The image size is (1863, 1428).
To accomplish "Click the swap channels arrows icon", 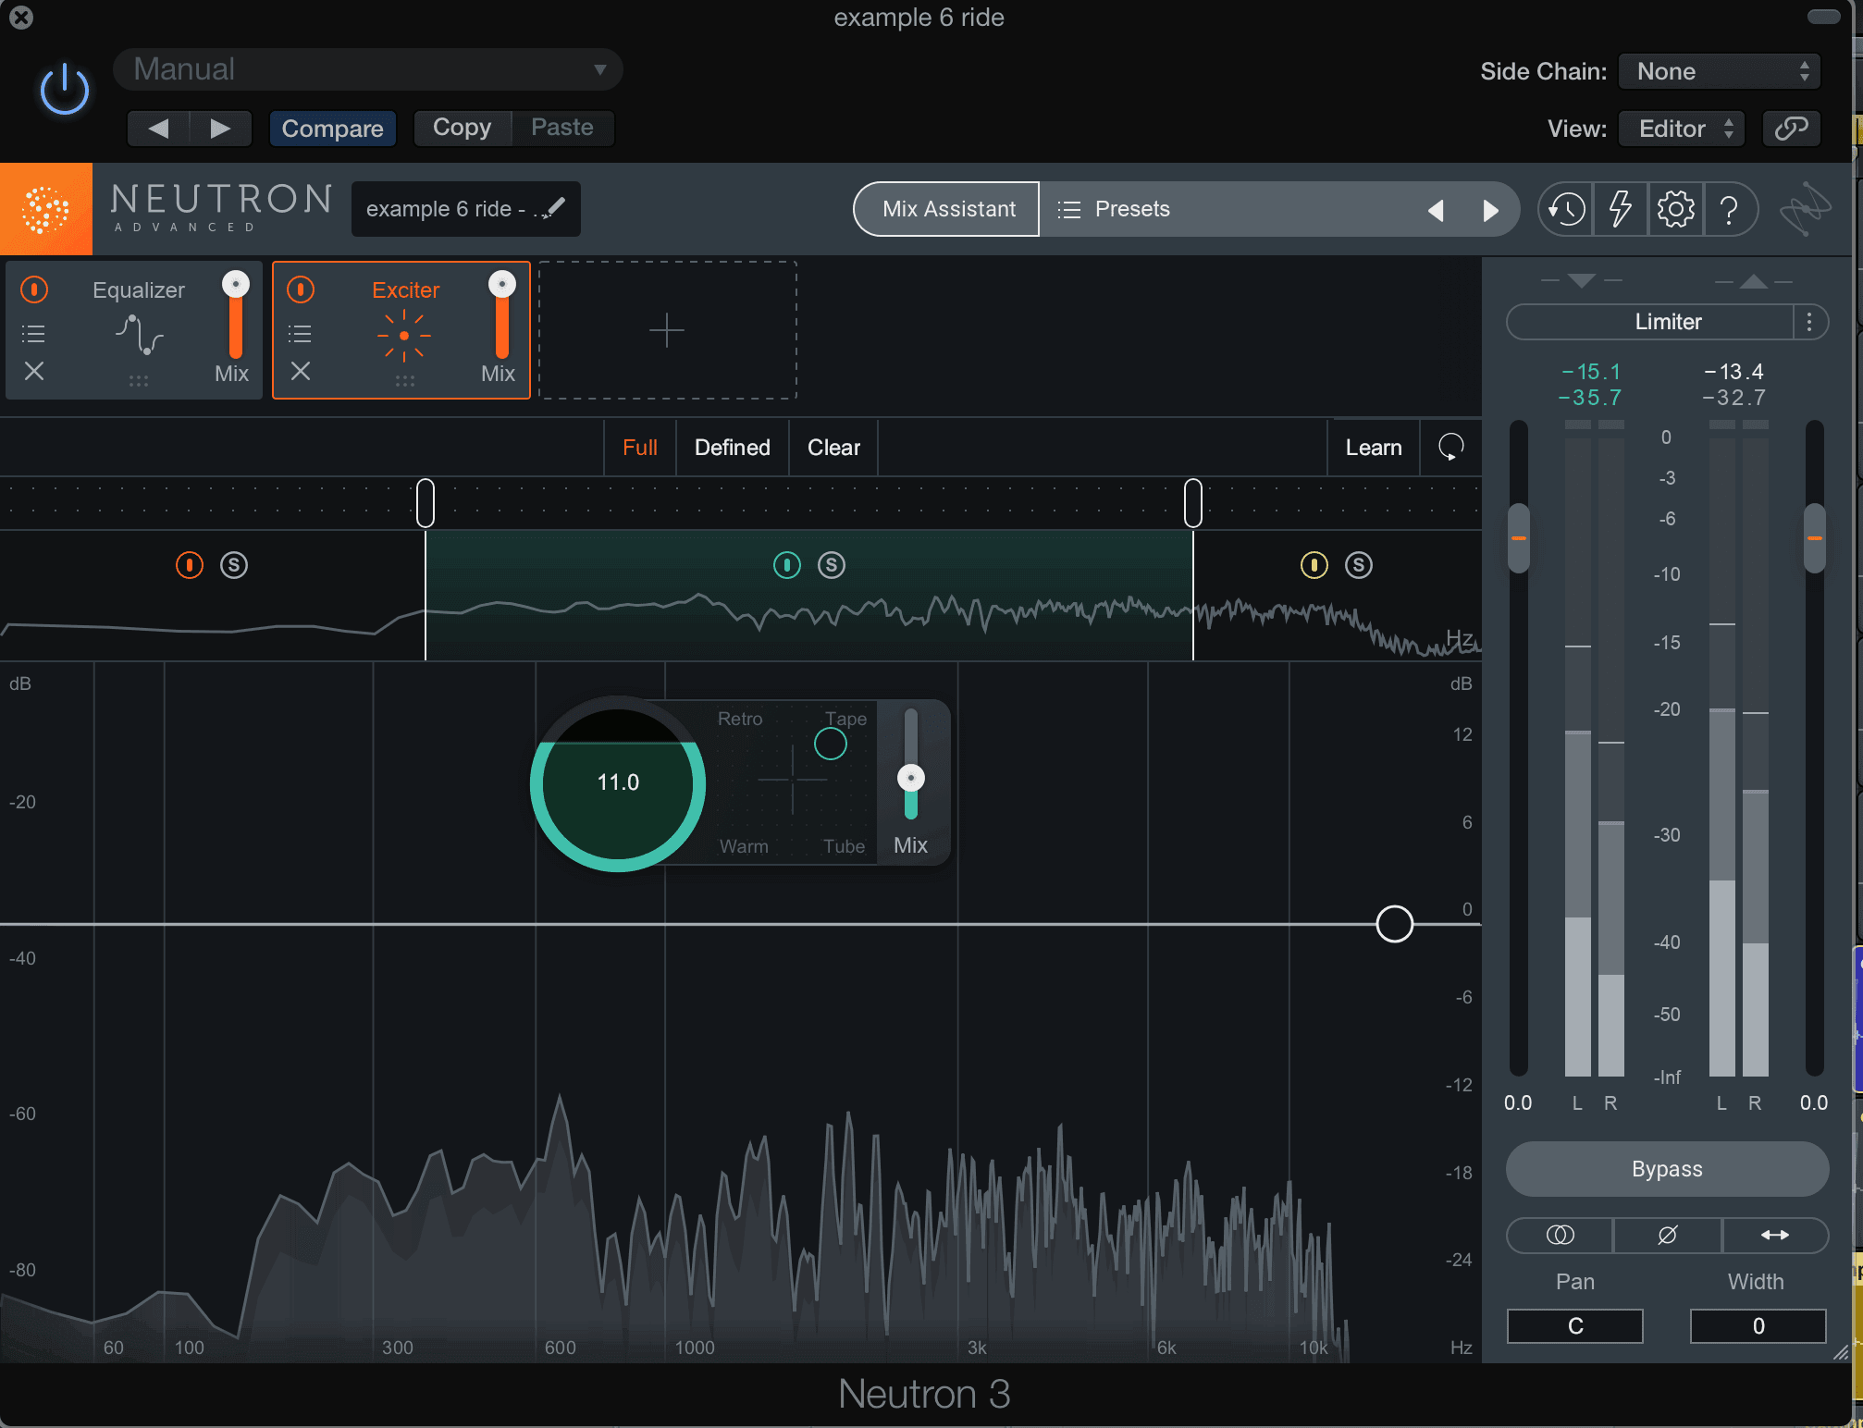I will click(1774, 1235).
